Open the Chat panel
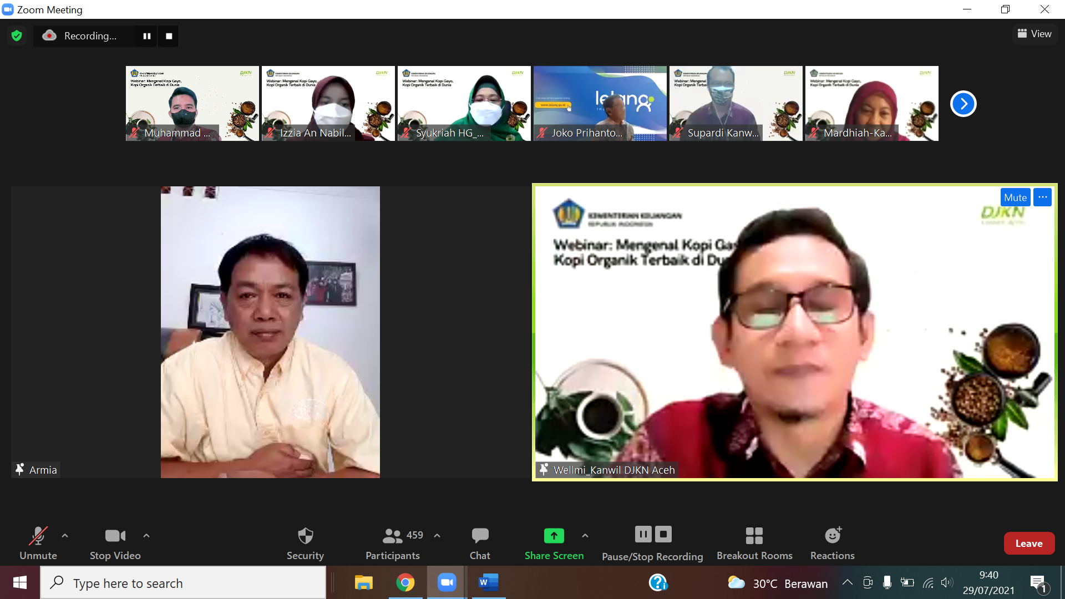This screenshot has height=599, width=1065. point(480,536)
